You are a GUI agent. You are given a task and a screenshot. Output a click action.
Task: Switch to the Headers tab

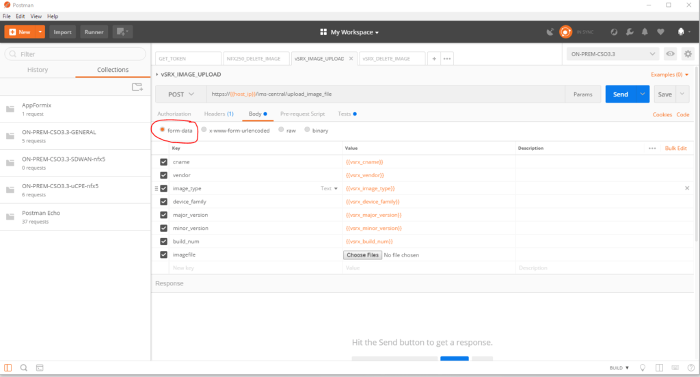pos(219,114)
